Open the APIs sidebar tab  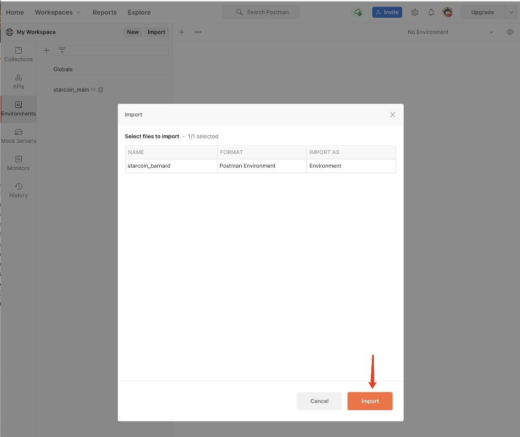pos(19,82)
